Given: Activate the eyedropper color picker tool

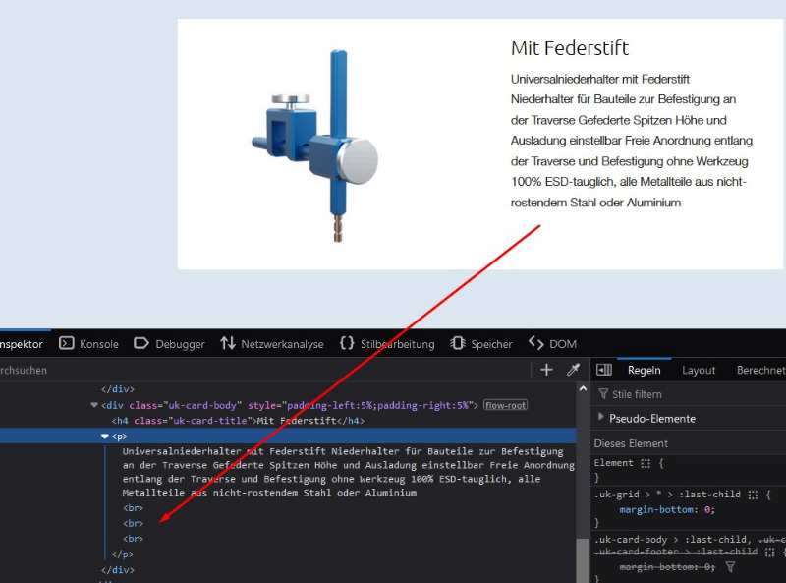Looking at the screenshot, I should click(x=573, y=370).
